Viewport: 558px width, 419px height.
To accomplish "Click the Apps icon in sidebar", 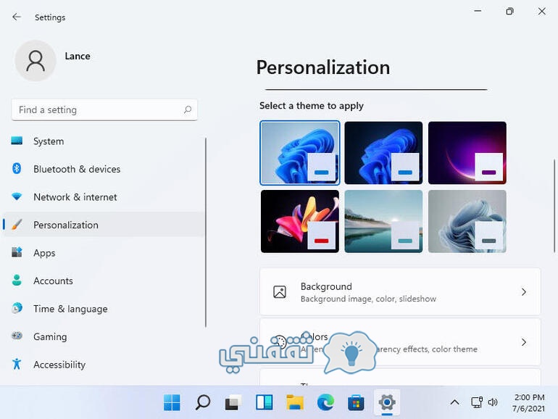I will 17,252.
